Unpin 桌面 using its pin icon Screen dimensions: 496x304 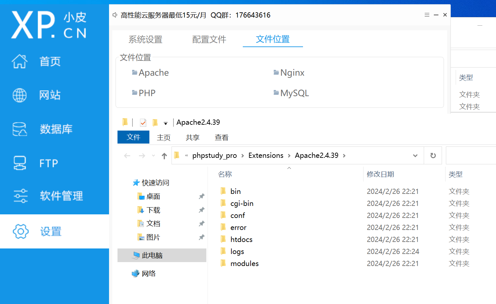[x=201, y=196]
